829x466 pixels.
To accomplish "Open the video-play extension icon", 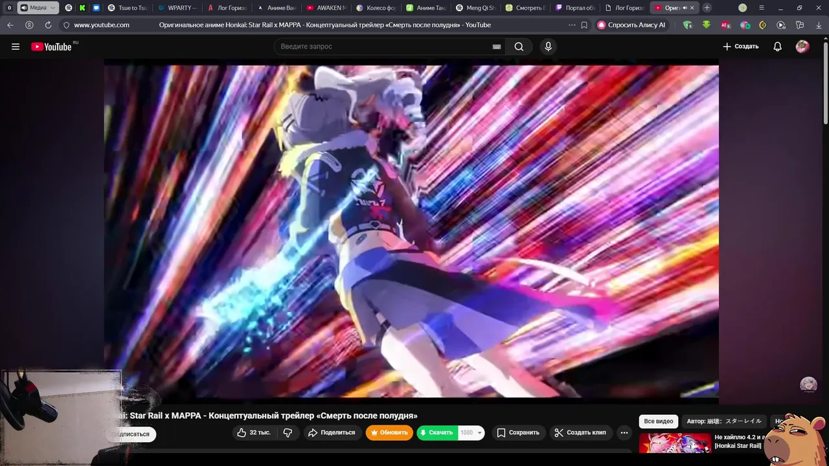I will coord(781,25).
